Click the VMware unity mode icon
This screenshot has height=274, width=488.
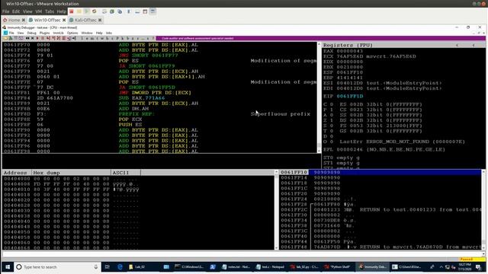[152, 11]
